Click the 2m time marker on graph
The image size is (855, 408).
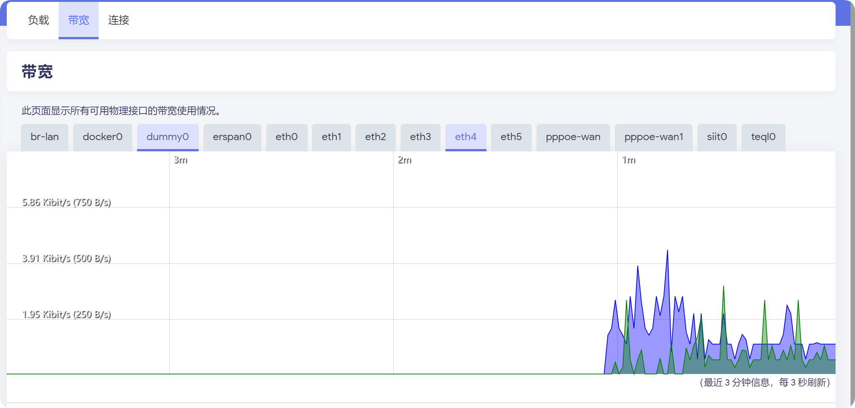tap(405, 160)
